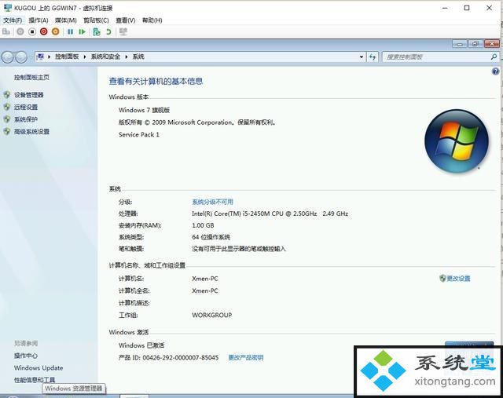Open the 文件(F) menu

click(x=13, y=20)
